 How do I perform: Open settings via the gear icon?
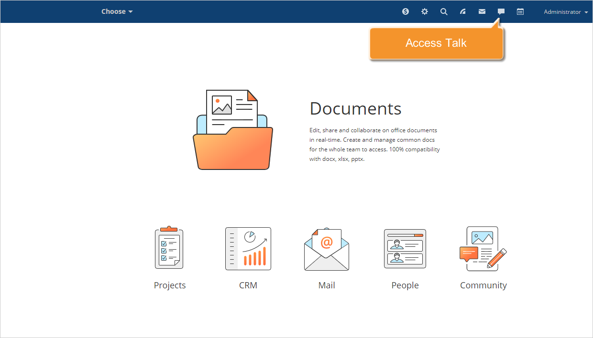pyautogui.click(x=425, y=11)
